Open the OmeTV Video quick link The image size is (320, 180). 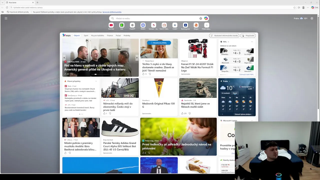pyautogui.click(x=164, y=25)
